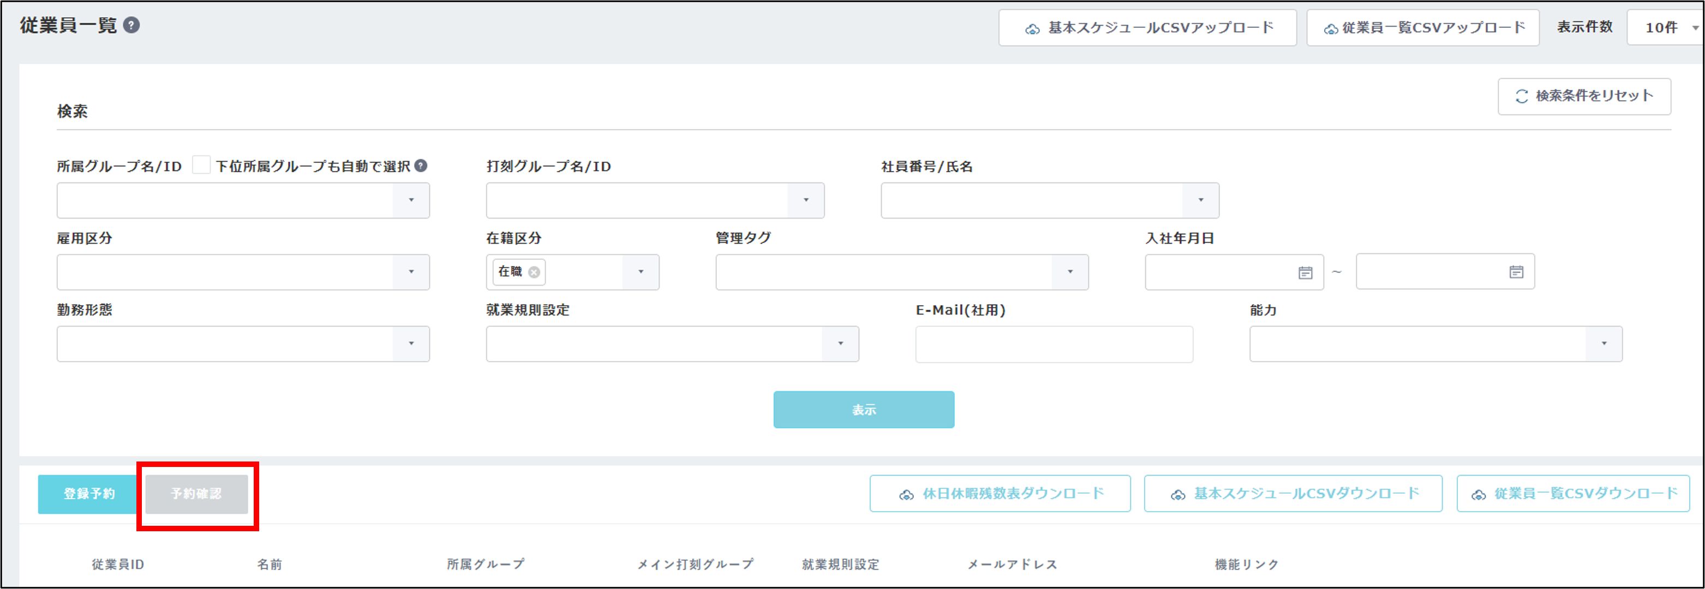Click the 予約確認 button
1705x589 pixels.
pyautogui.click(x=196, y=494)
